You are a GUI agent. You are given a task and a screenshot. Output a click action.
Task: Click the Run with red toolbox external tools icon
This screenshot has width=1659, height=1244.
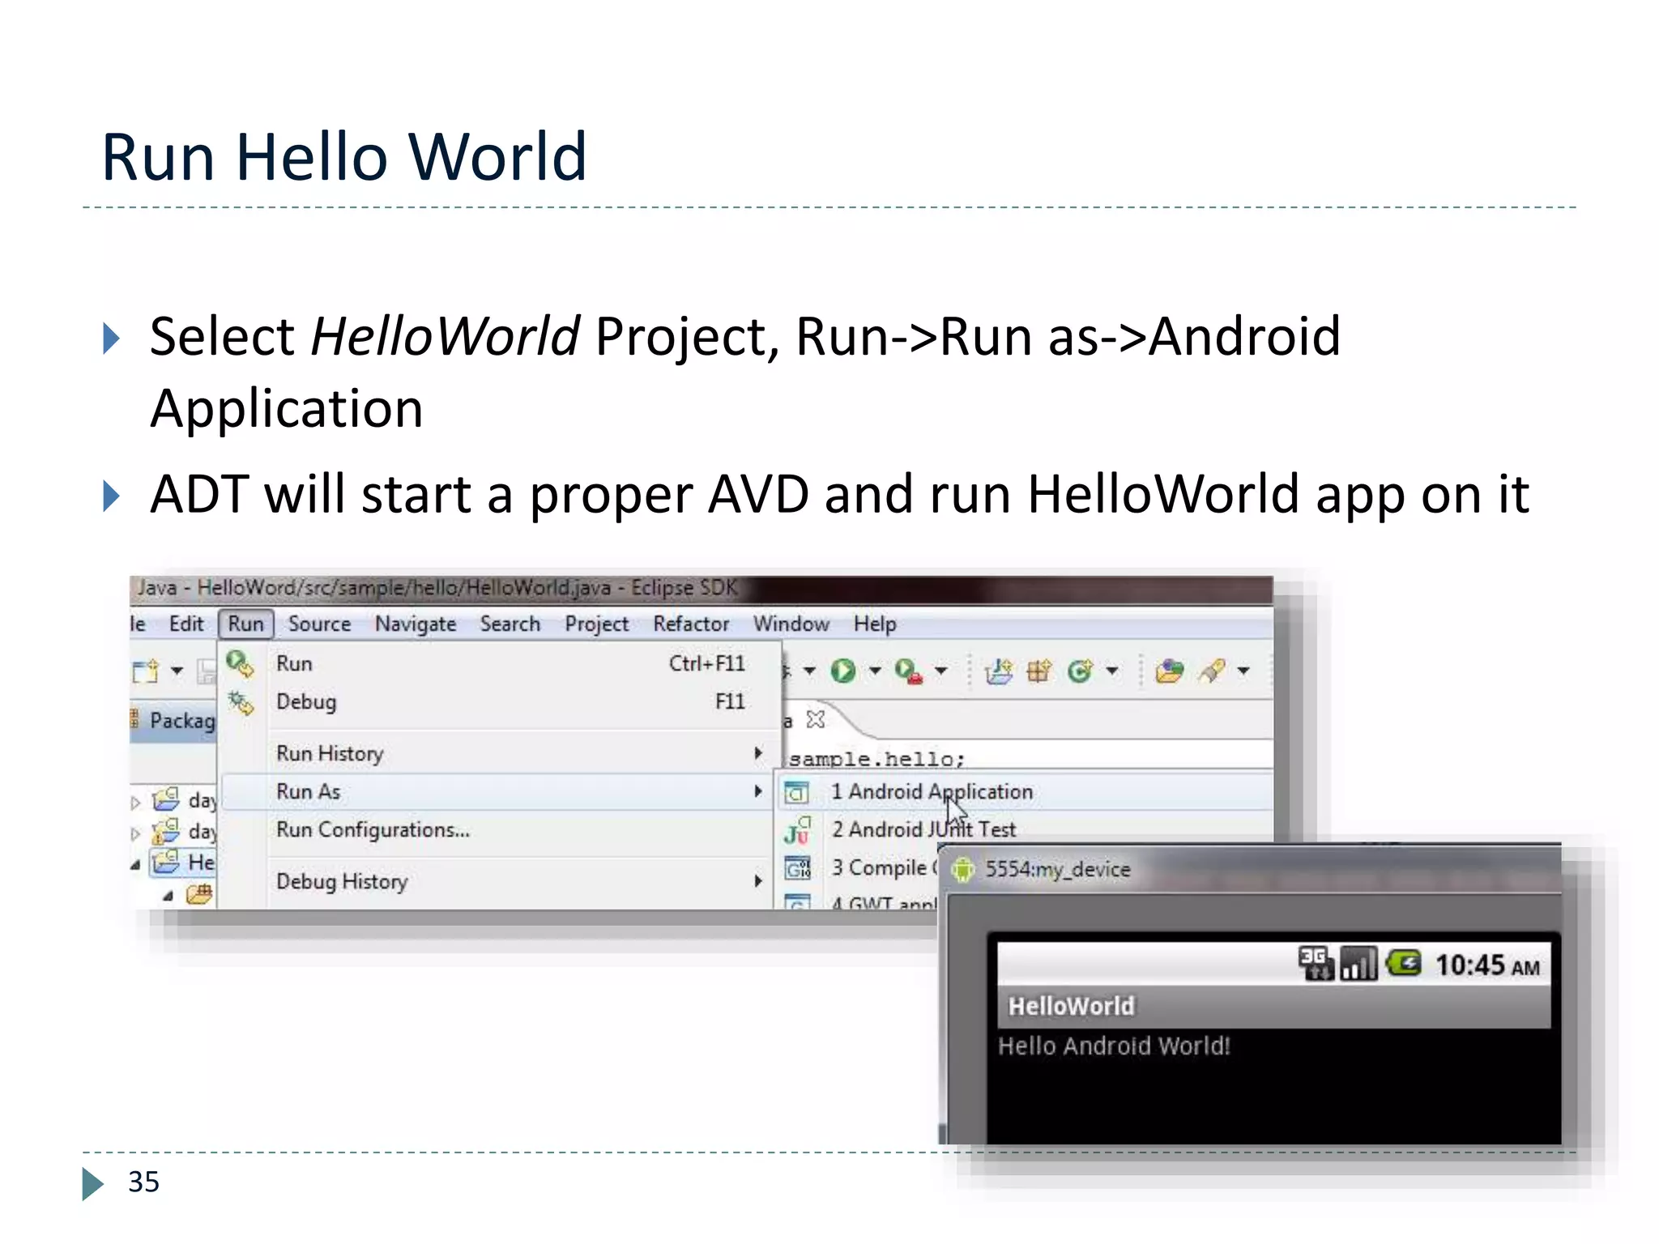(908, 671)
